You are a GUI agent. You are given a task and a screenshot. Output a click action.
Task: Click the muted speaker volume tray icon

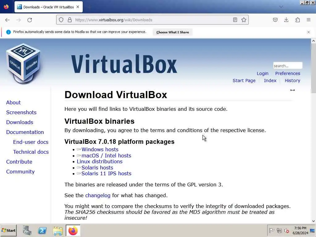(x=286, y=230)
